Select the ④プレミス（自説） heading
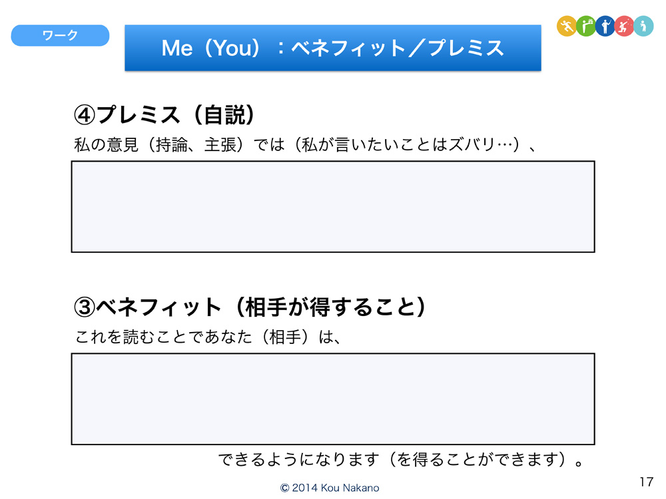 tap(165, 115)
